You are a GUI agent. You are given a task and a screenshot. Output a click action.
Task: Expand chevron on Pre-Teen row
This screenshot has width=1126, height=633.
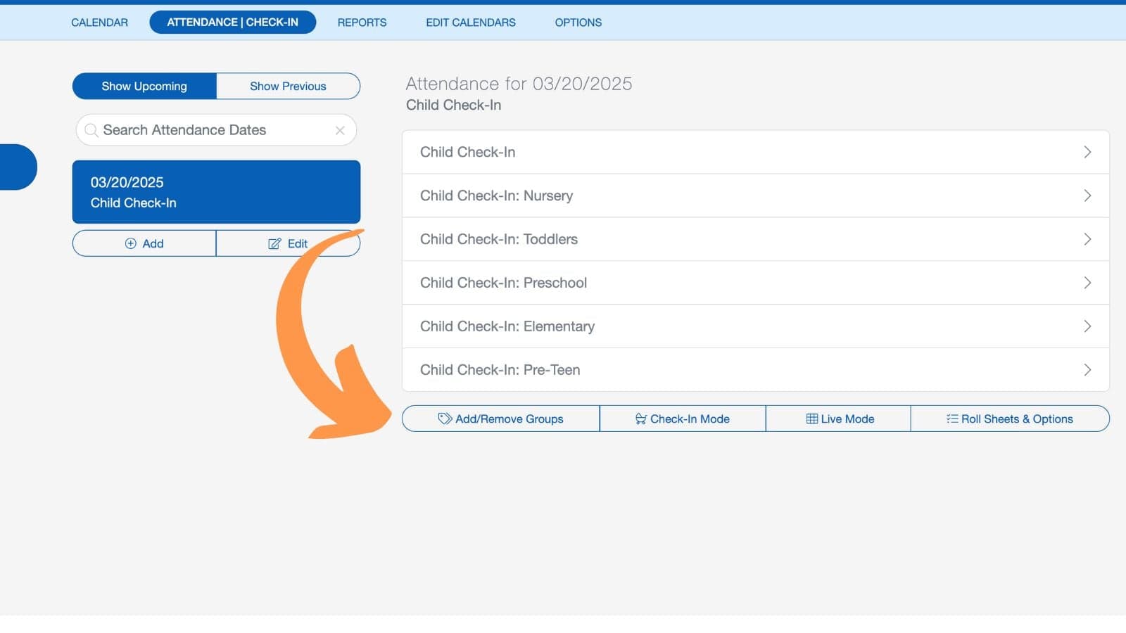[x=1087, y=370]
